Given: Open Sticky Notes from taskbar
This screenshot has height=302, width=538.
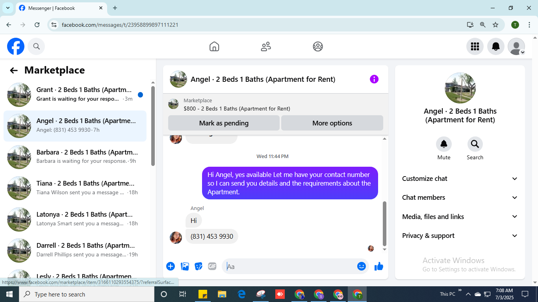Looking at the screenshot, I should click(x=203, y=294).
